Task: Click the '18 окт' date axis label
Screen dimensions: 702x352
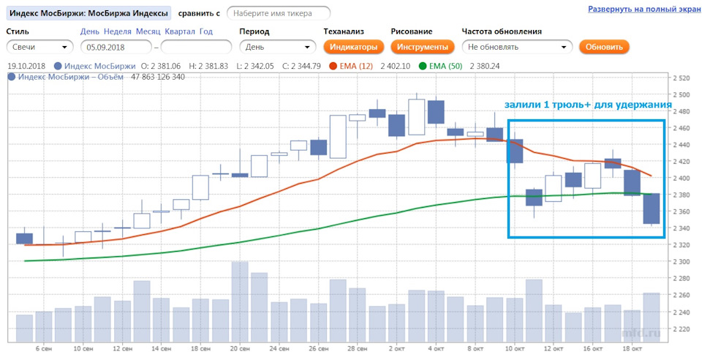Action: [631, 348]
